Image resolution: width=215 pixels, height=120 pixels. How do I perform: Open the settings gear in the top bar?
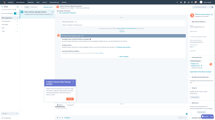[x=188, y=2]
